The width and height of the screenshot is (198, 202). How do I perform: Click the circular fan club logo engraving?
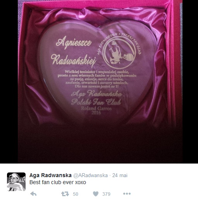119,52
